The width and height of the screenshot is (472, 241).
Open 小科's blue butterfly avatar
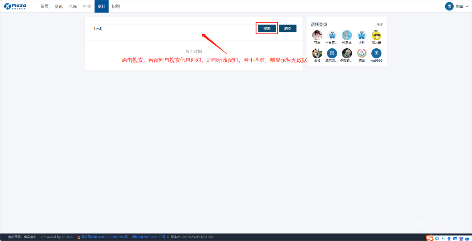(362, 35)
